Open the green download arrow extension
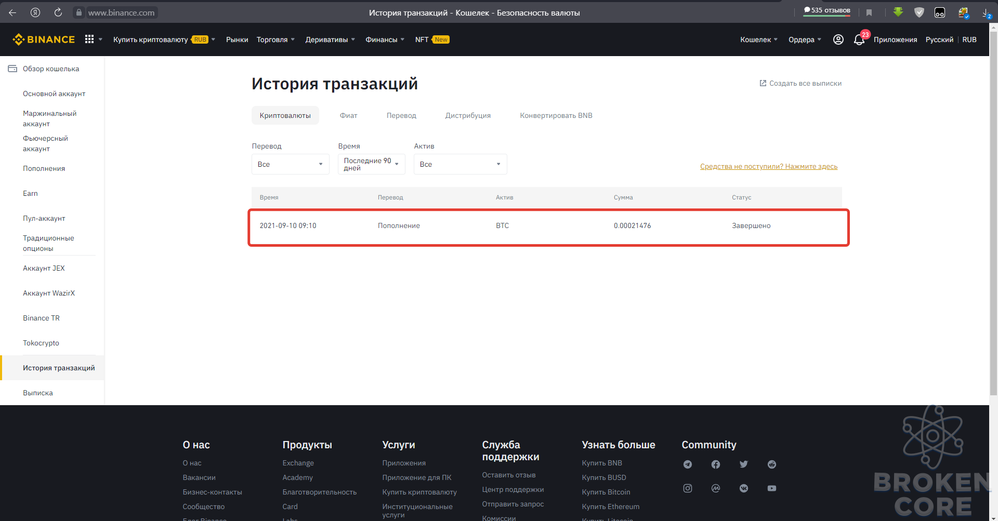The height and width of the screenshot is (521, 998). (x=898, y=12)
